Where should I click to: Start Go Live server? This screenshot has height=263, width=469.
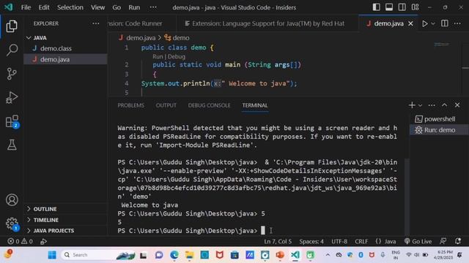[x=418, y=241]
